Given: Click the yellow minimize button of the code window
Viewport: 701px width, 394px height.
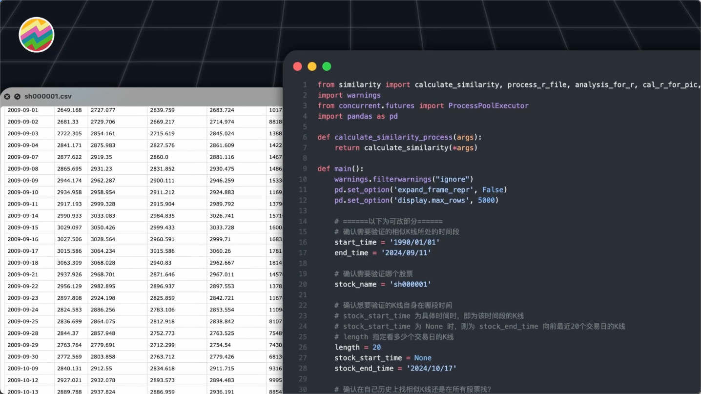Looking at the screenshot, I should (x=312, y=66).
